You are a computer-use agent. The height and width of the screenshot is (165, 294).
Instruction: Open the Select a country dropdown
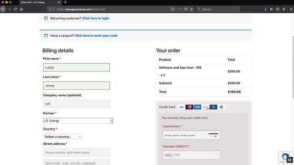tap(62, 137)
